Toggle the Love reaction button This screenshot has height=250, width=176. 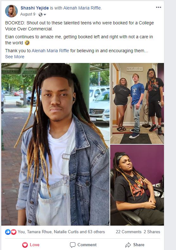point(31,245)
